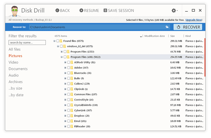
Task: Filter results by Archives
Action: click(x=16, y=82)
